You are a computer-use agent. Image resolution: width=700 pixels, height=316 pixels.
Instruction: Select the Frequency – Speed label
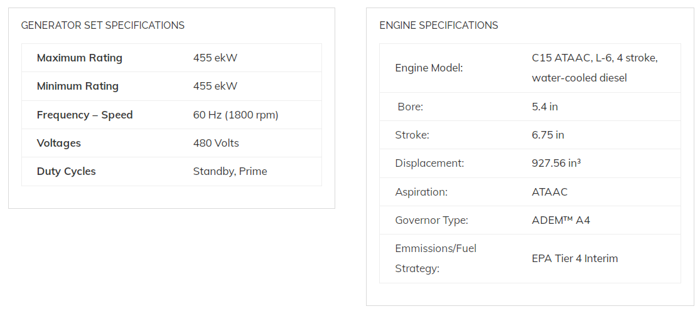click(x=85, y=115)
